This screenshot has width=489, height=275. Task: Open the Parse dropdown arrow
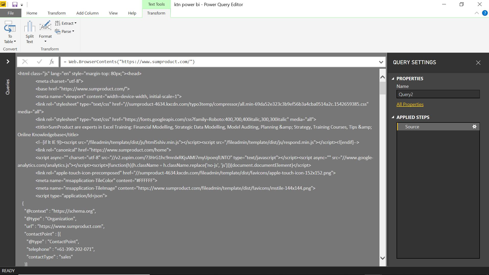[73, 31]
